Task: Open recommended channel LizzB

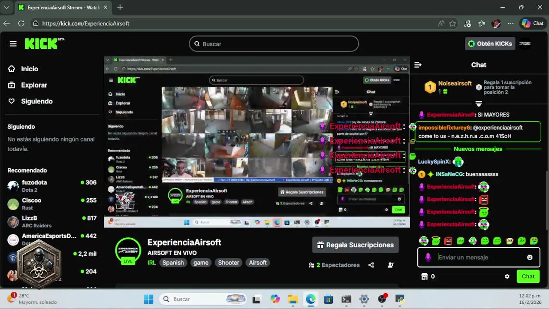Action: coord(52,221)
